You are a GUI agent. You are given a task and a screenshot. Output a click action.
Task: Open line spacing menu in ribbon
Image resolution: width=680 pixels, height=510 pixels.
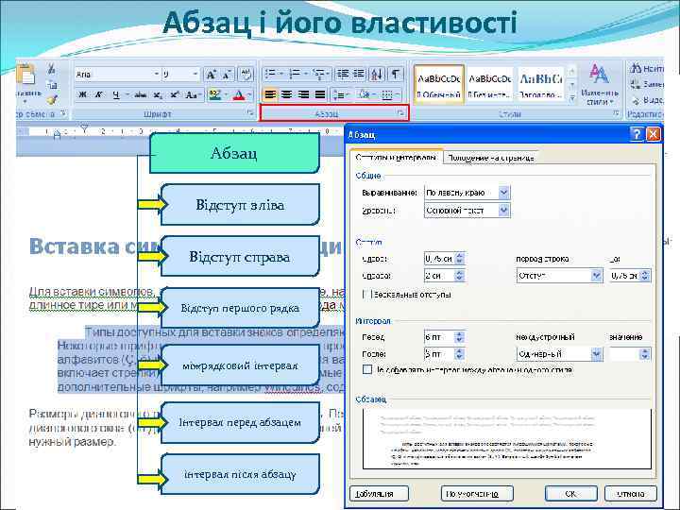point(340,94)
